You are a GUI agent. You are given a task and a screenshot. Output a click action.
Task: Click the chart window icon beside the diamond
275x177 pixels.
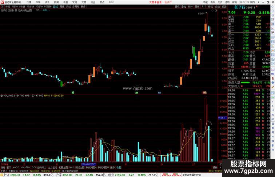(x=216, y=11)
